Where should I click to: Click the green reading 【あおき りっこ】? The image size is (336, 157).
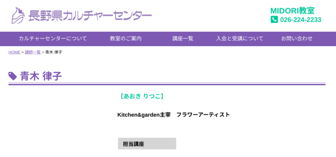tap(142, 96)
